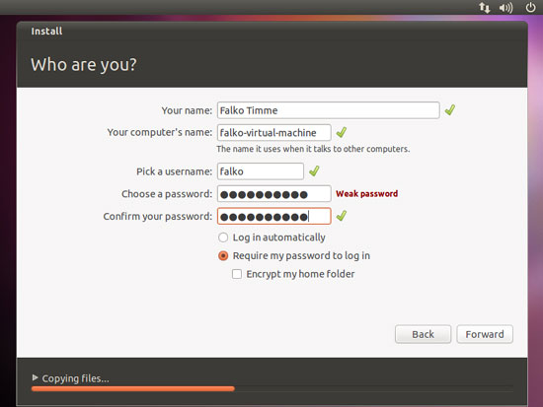Focus the Your name field containing Falko Timme
Screen dimensions: 543x407
(329, 110)
